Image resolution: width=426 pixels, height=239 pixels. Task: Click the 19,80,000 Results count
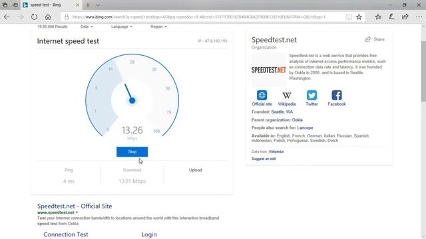coord(53,27)
